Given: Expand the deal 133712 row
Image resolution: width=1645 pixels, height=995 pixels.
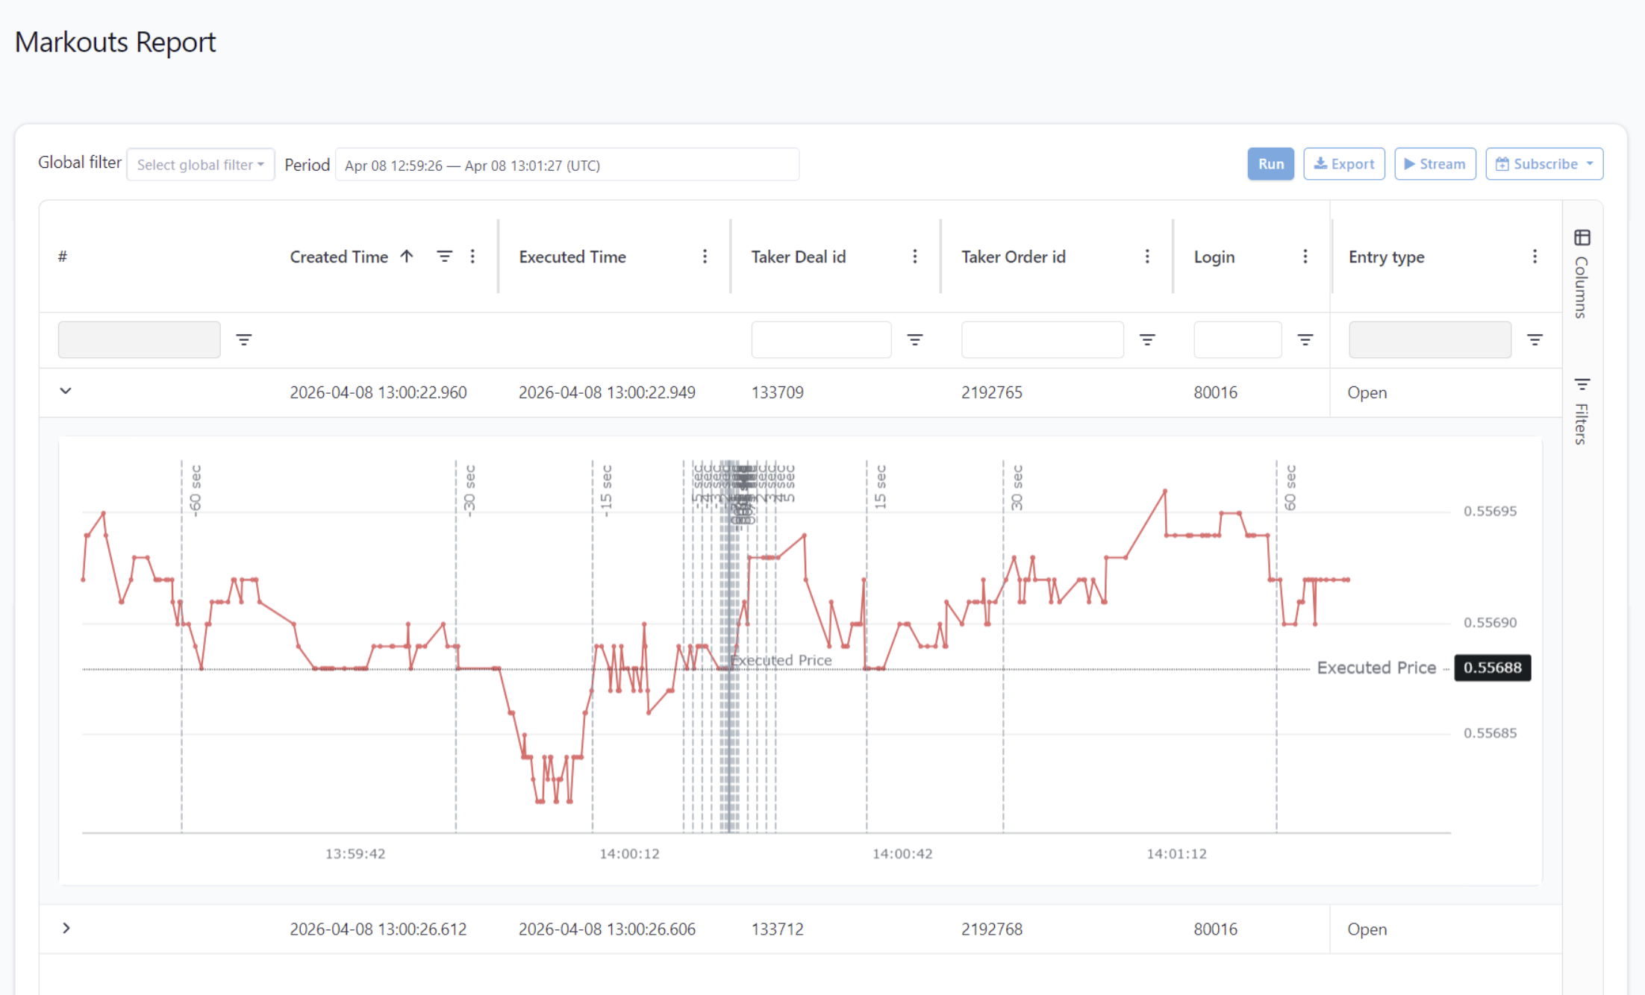Looking at the screenshot, I should (x=66, y=928).
